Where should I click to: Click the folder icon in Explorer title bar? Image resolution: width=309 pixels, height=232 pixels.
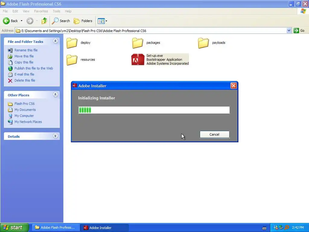click(3, 4)
